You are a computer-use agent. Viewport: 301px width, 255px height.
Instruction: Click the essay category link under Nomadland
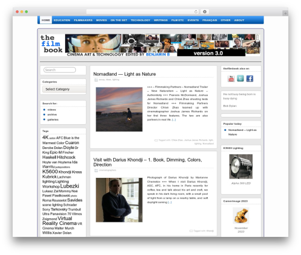coord(102,80)
